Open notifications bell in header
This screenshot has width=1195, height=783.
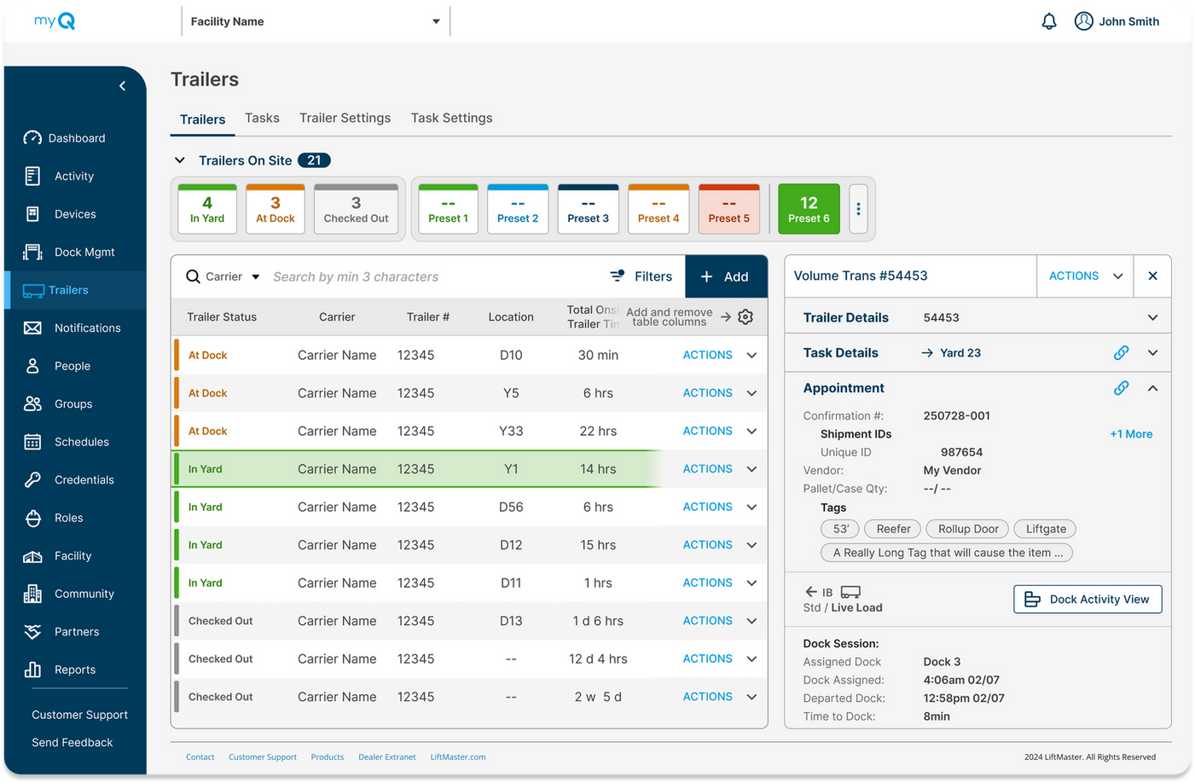(1049, 21)
